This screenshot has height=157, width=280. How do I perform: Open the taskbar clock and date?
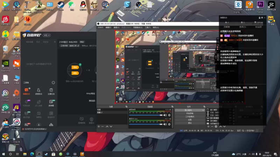click(x=267, y=154)
